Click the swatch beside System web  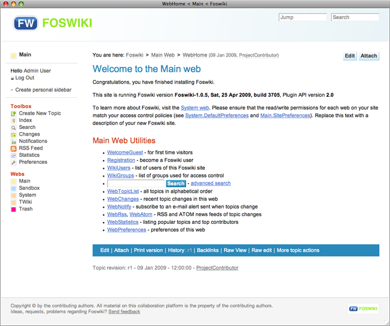point(13,195)
